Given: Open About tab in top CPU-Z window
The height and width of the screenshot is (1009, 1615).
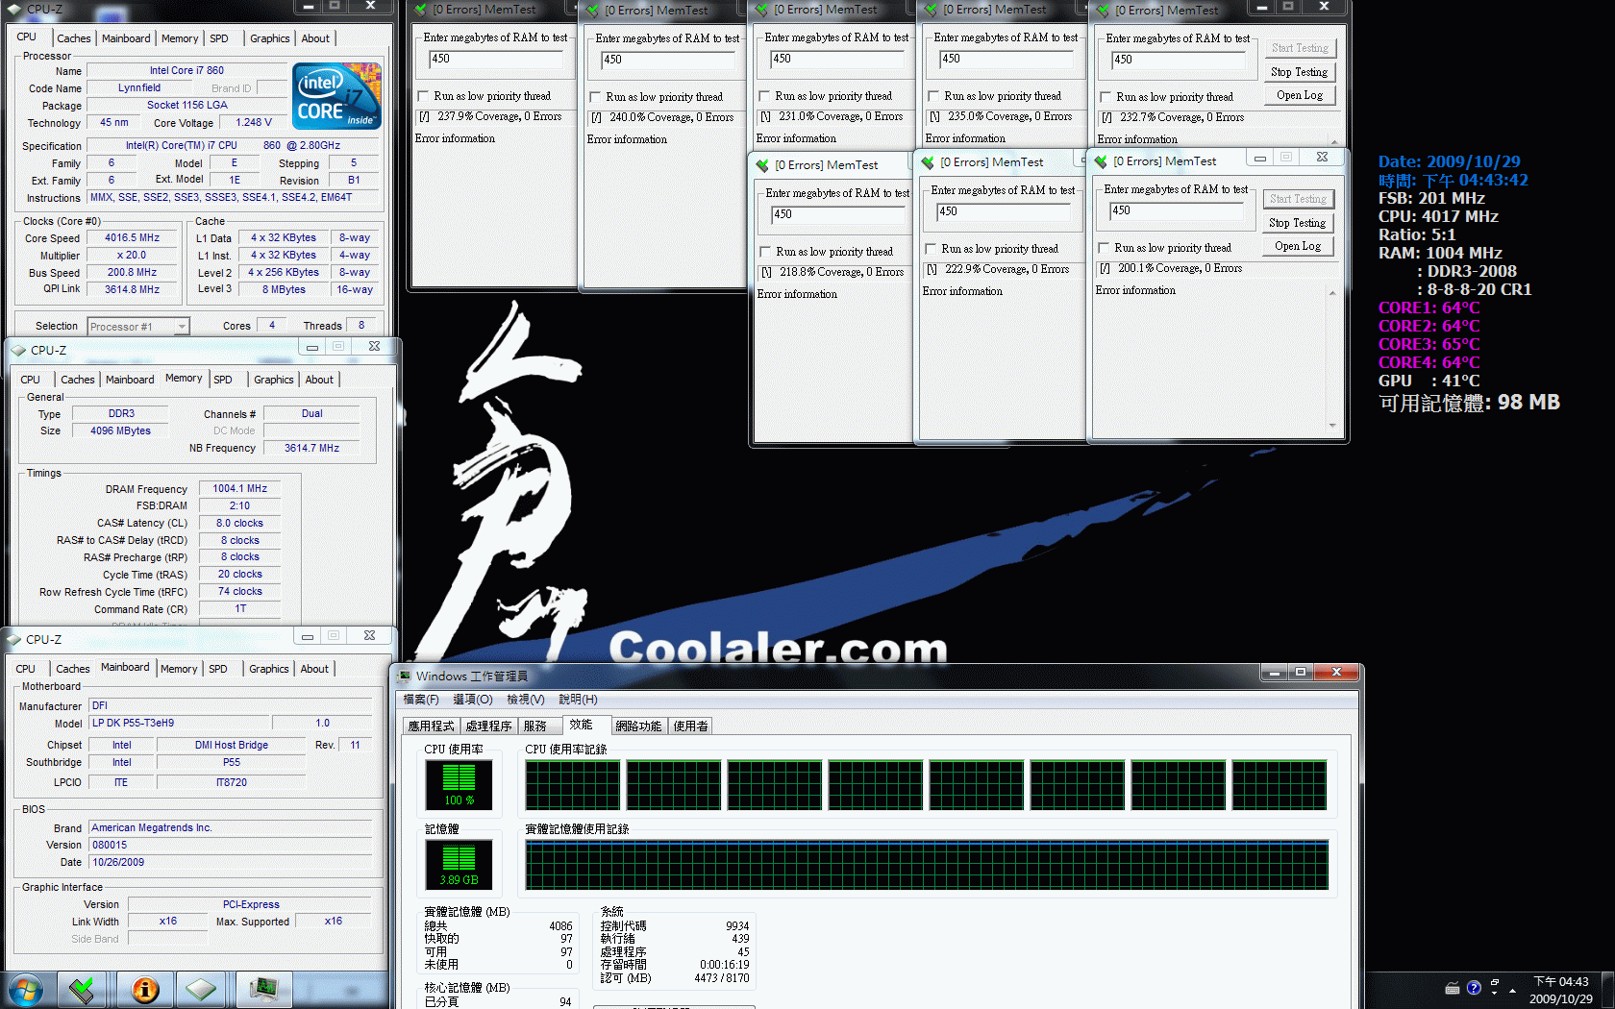Looking at the screenshot, I should (x=315, y=38).
